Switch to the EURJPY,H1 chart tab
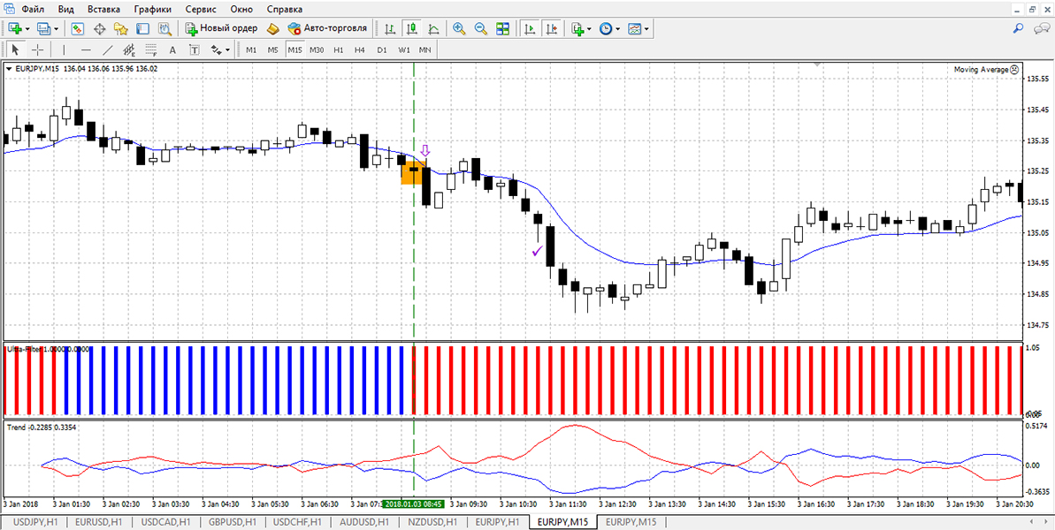Image resolution: width=1055 pixels, height=530 pixels. click(497, 521)
